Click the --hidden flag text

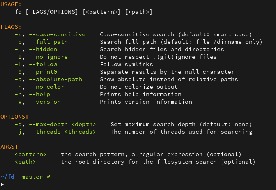coord(43,49)
